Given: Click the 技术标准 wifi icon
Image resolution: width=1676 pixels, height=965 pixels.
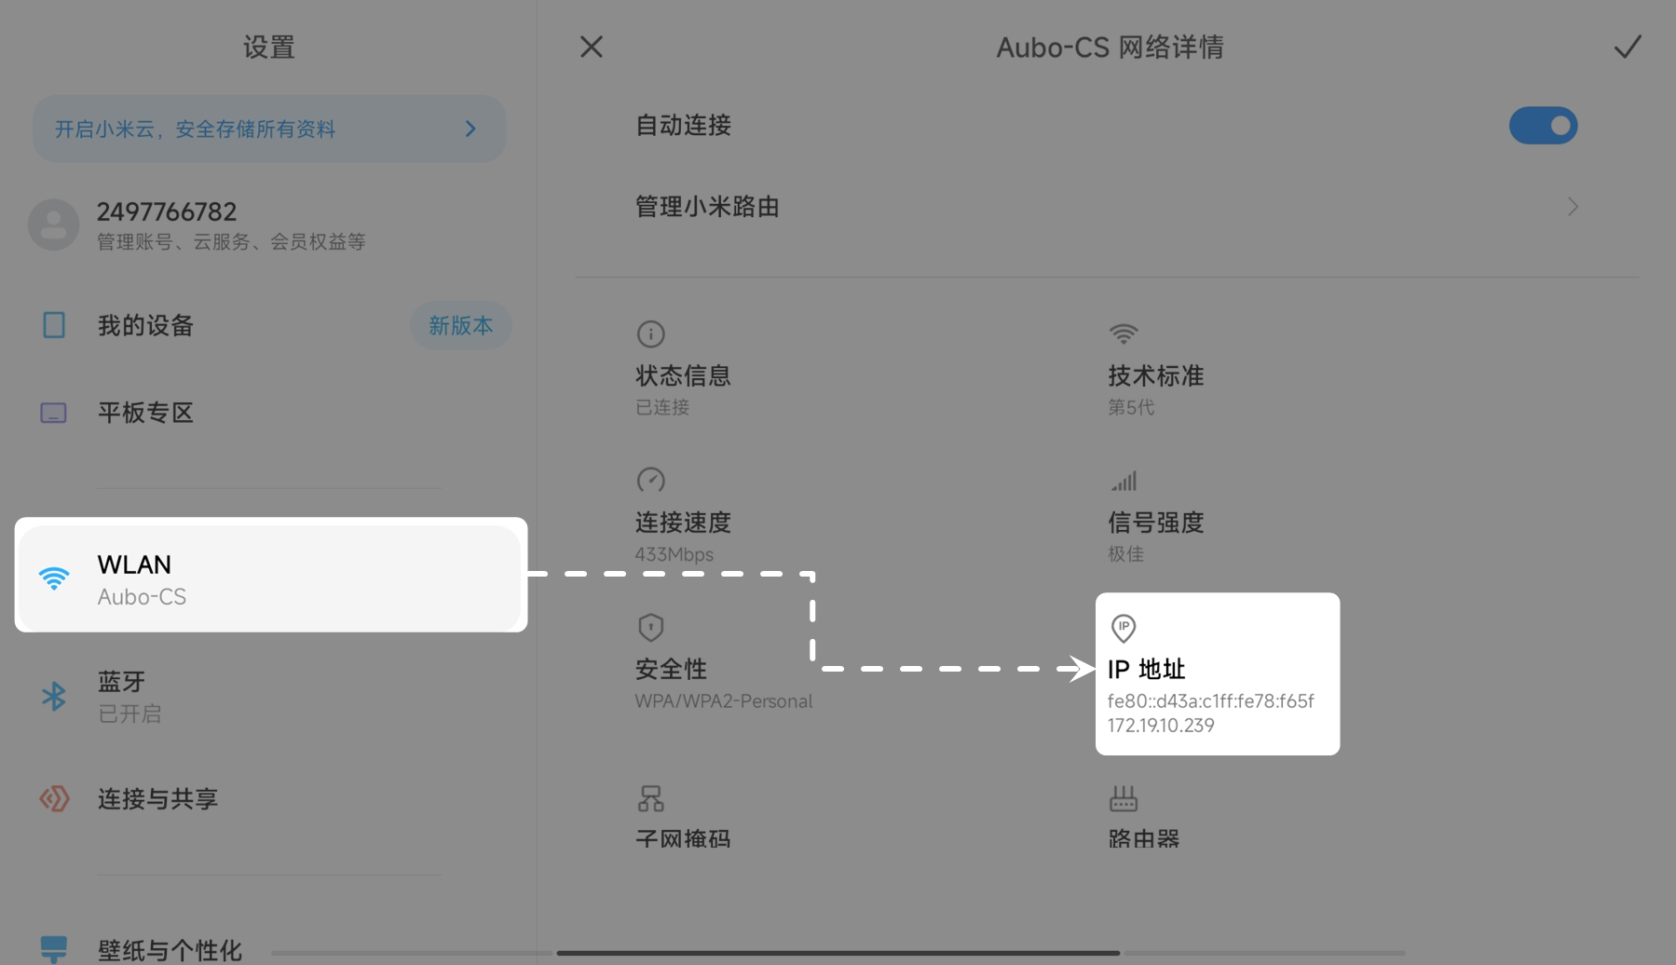Looking at the screenshot, I should point(1124,333).
